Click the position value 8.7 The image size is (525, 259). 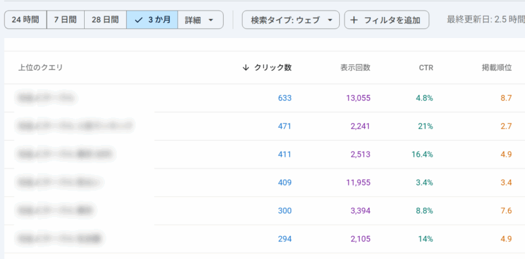tap(506, 98)
